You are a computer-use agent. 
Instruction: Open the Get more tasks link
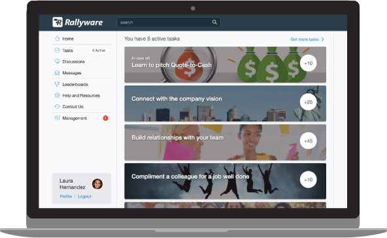coord(305,39)
